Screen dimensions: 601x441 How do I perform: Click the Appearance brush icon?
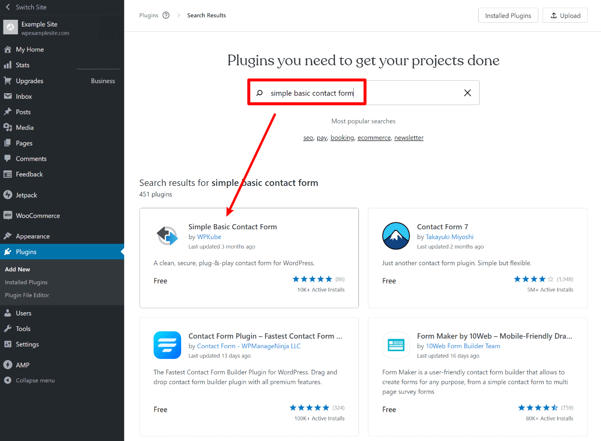(x=8, y=236)
